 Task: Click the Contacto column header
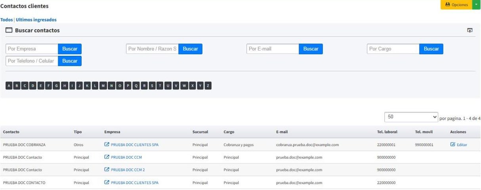pos(11,132)
